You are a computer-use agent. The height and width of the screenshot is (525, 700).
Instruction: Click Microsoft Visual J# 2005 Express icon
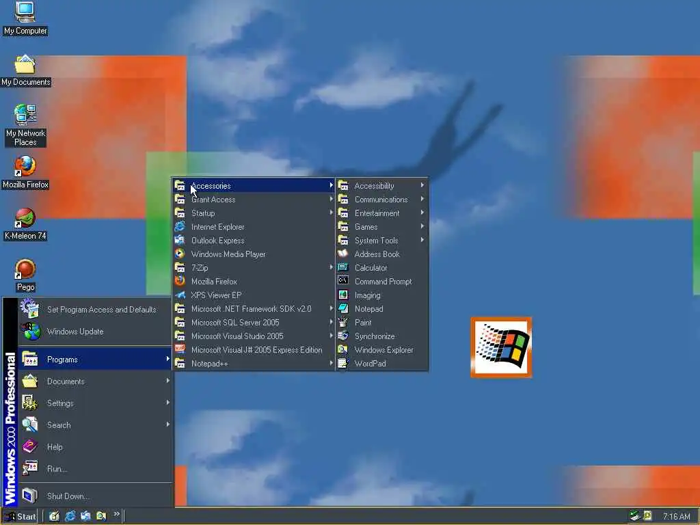pyautogui.click(x=180, y=349)
